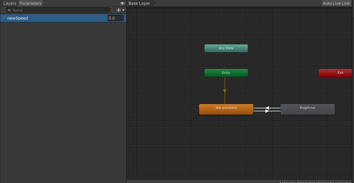Edit the newSpeed value field
The width and height of the screenshot is (354, 183).
pyautogui.click(x=116, y=18)
